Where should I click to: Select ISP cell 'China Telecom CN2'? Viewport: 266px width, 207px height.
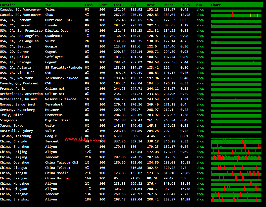click(62, 163)
